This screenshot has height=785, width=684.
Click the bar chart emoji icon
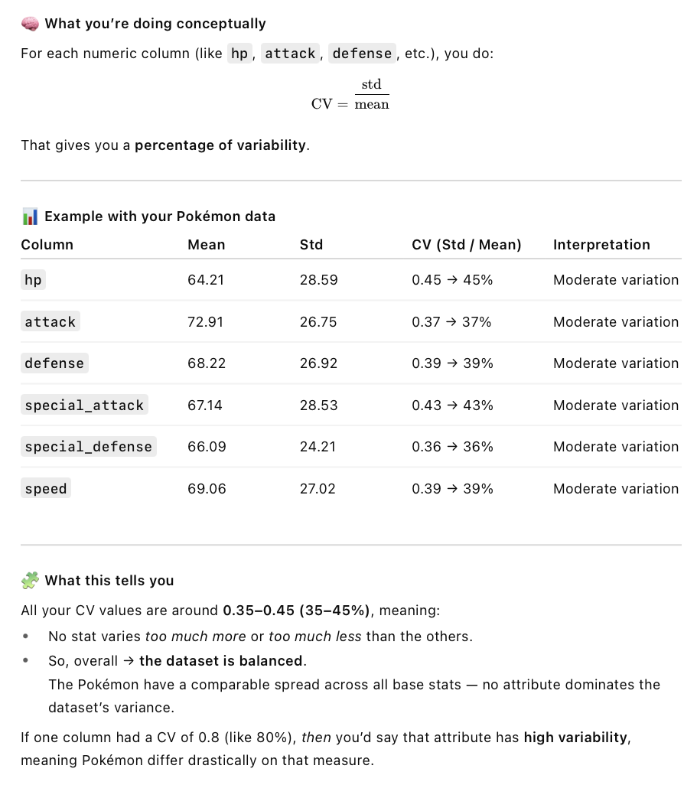[30, 217]
